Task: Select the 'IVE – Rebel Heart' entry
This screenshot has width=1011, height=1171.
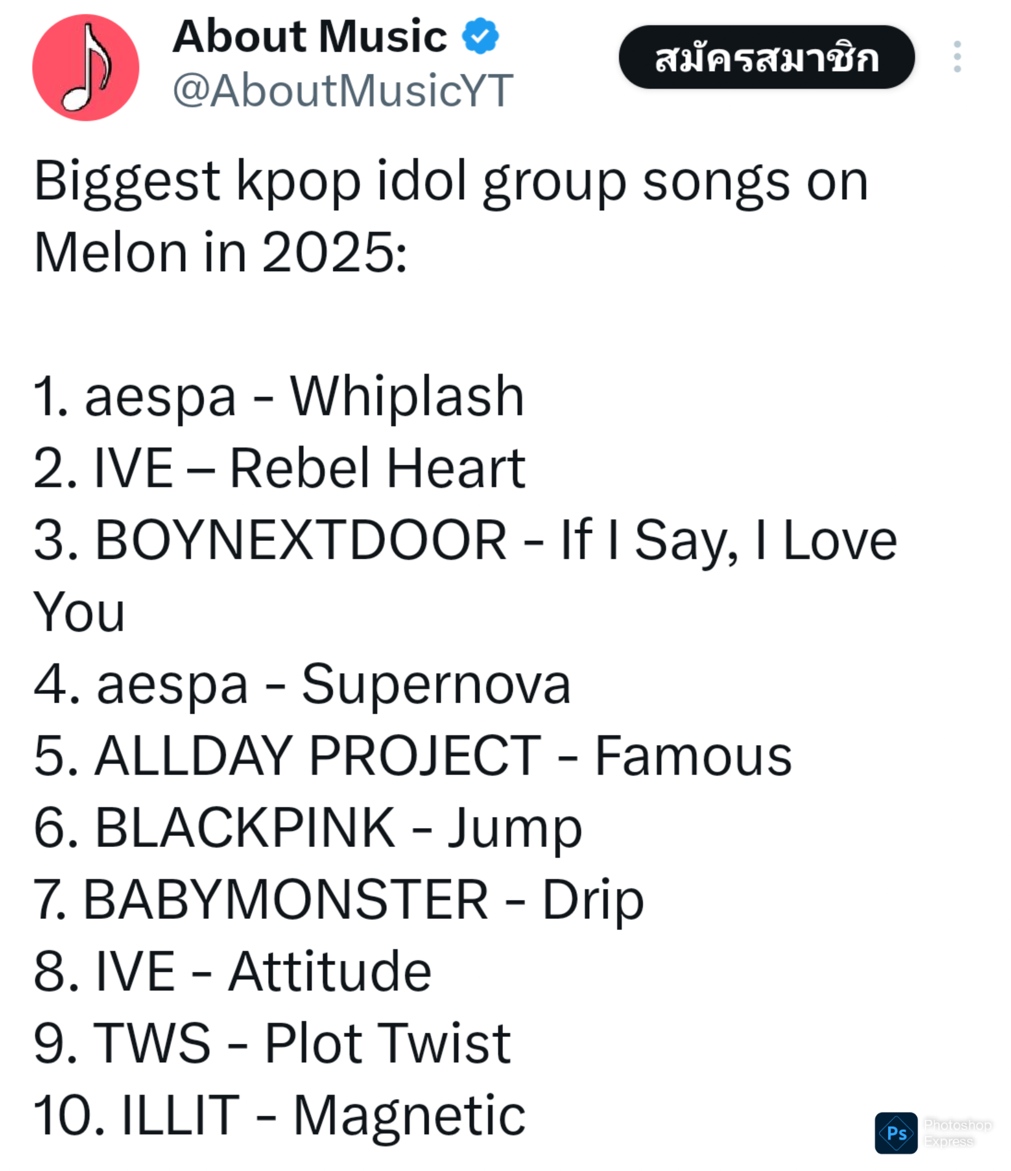Action: [279, 468]
